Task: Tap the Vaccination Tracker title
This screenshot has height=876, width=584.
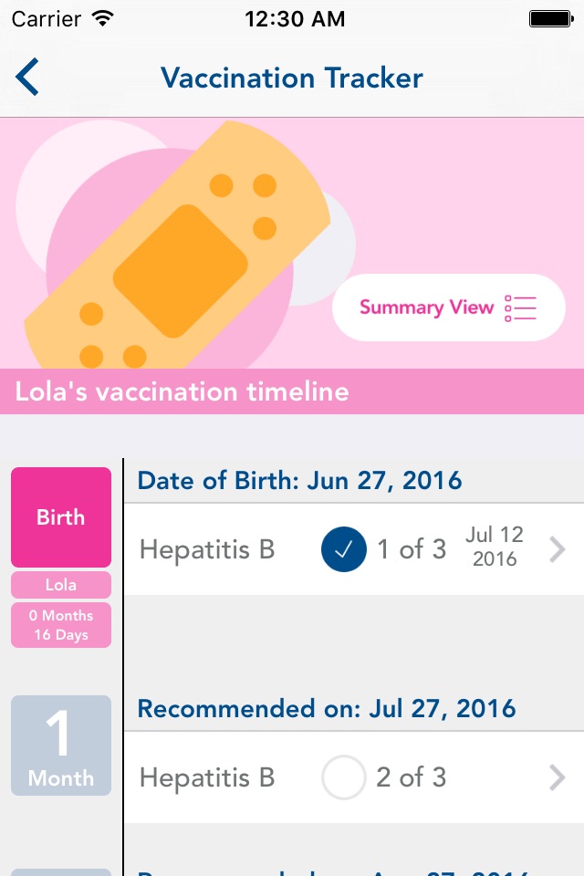Action: (292, 78)
